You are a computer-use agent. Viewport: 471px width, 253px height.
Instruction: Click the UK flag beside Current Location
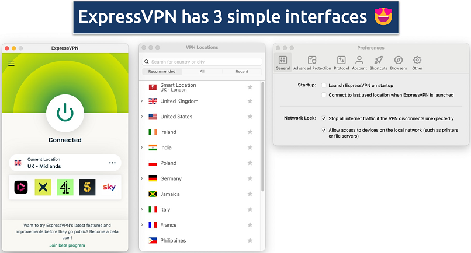pos(18,163)
